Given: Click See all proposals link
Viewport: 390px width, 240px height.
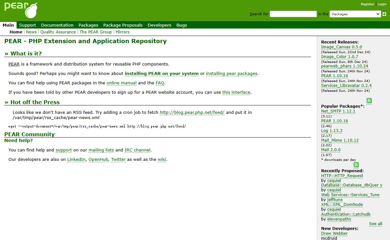Looking at the screenshot, I should click(x=375, y=223).
